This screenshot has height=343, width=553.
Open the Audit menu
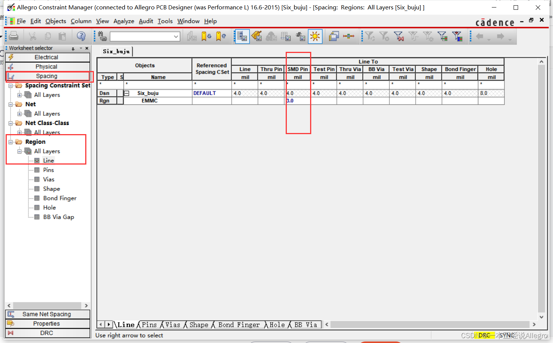coord(146,21)
